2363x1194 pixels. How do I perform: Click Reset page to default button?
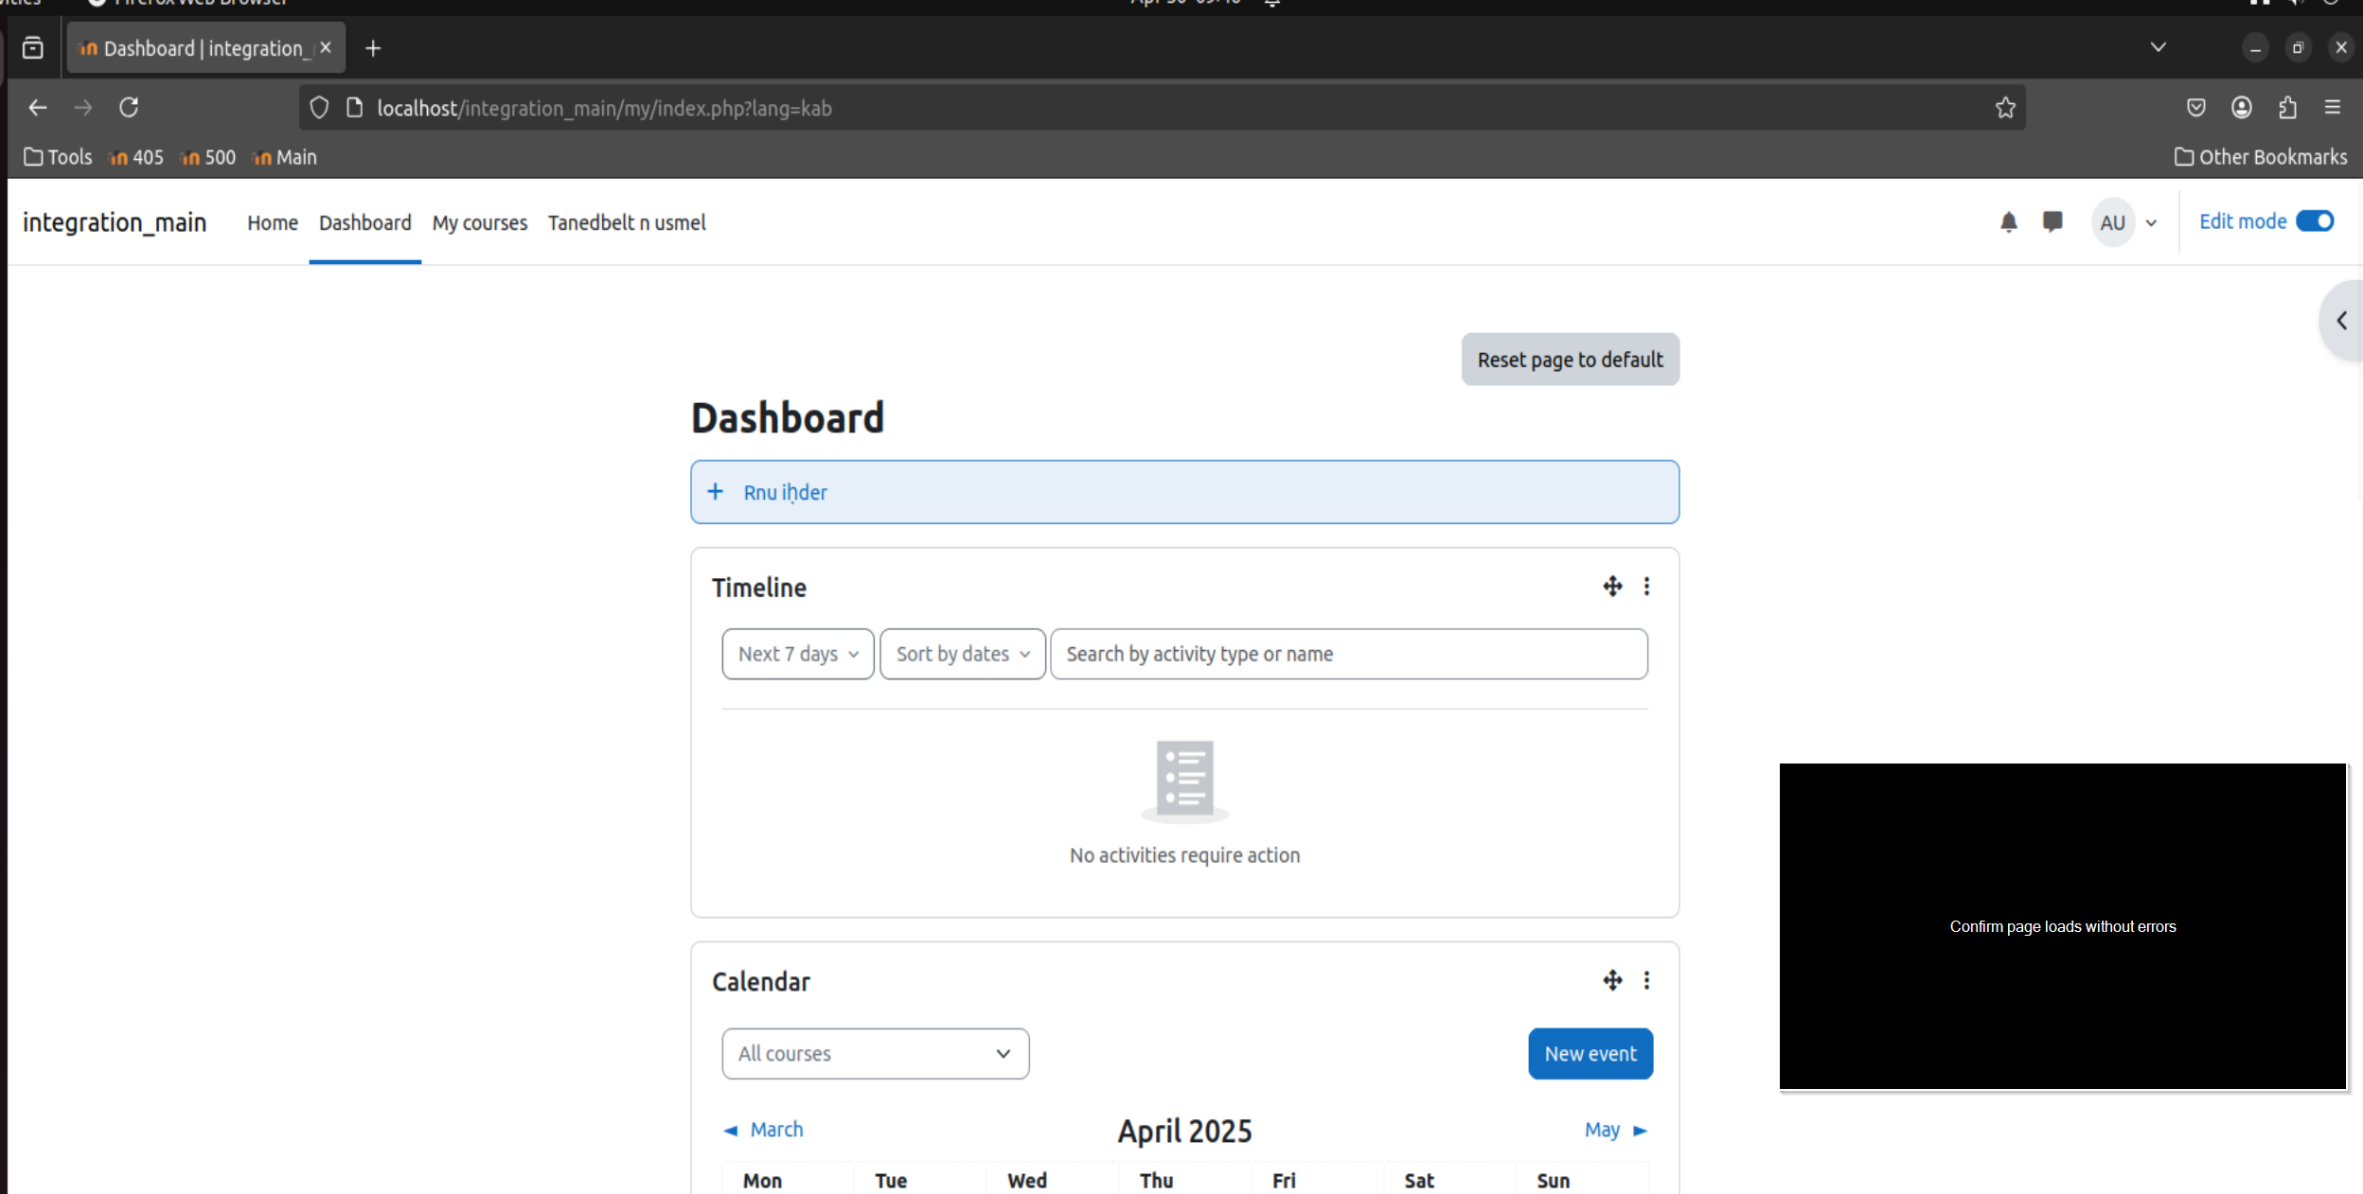coord(1570,360)
